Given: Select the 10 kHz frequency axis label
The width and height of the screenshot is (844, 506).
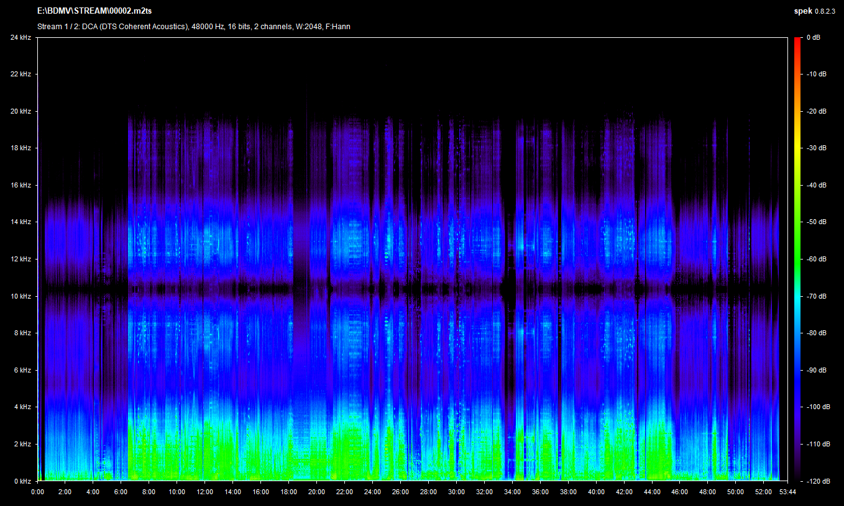Looking at the screenshot, I should (21, 296).
